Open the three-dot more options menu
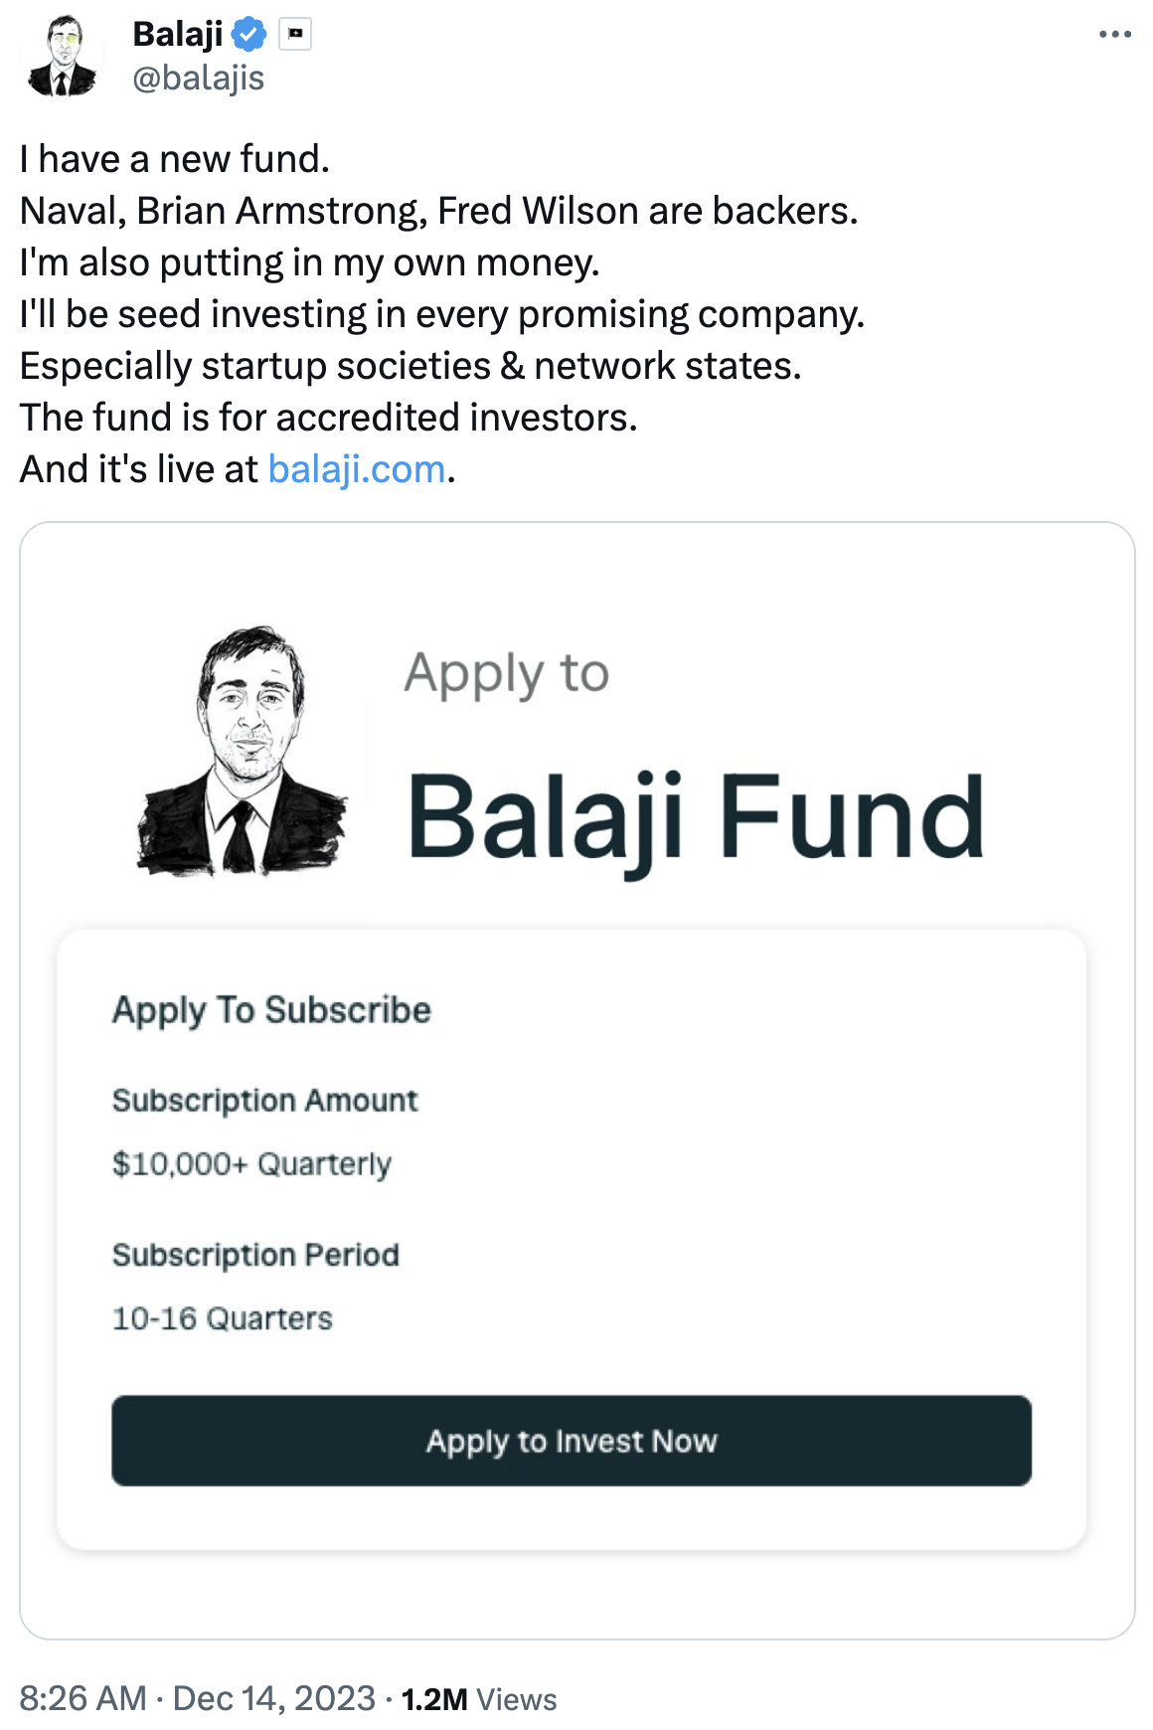The width and height of the screenshot is (1153, 1730). pos(1114,35)
